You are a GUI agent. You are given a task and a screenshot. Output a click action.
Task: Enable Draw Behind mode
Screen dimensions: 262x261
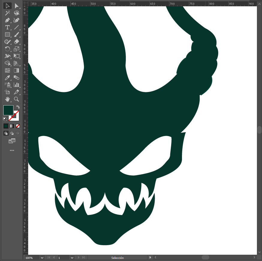click(12, 133)
